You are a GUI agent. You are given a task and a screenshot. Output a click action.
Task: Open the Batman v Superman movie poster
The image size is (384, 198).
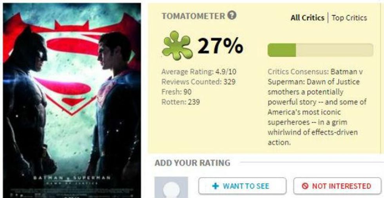coord(72,101)
